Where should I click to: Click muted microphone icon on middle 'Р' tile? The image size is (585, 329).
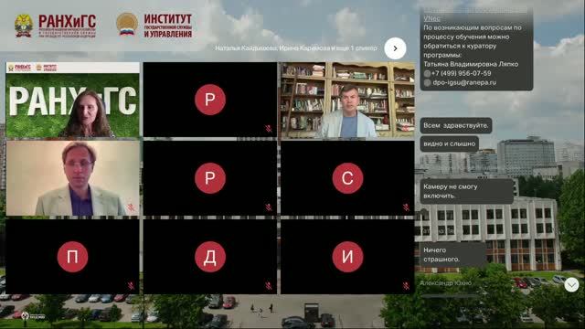pos(268,207)
